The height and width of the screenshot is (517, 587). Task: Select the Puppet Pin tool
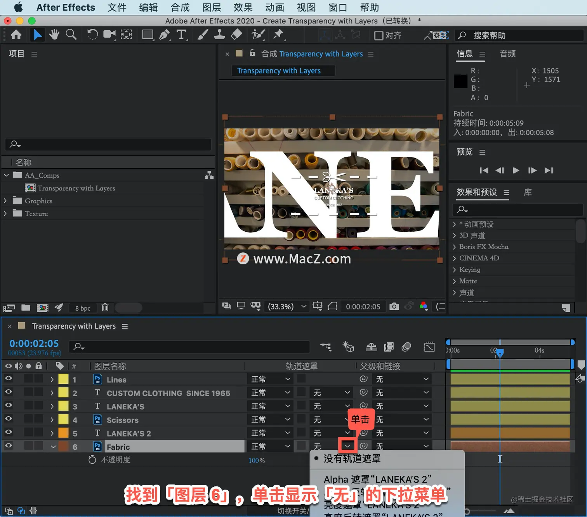(278, 35)
